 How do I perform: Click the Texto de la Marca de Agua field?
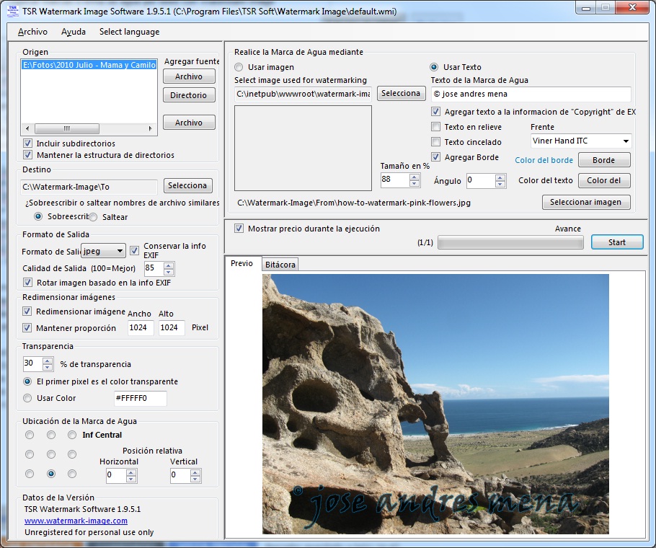click(531, 94)
